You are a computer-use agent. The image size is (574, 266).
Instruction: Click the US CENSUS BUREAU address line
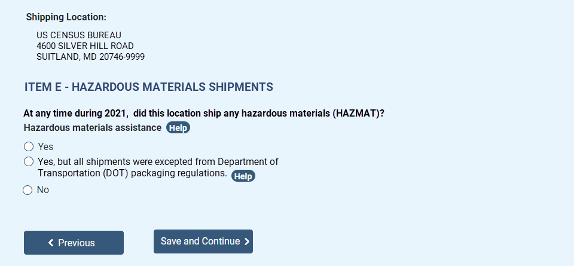tap(79, 35)
